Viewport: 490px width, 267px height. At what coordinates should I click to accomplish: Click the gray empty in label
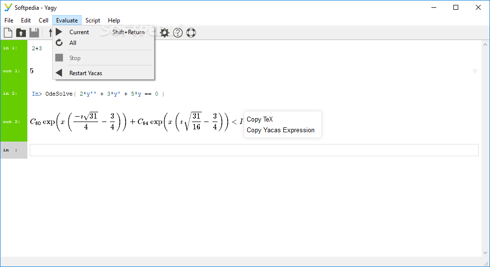[14, 150]
